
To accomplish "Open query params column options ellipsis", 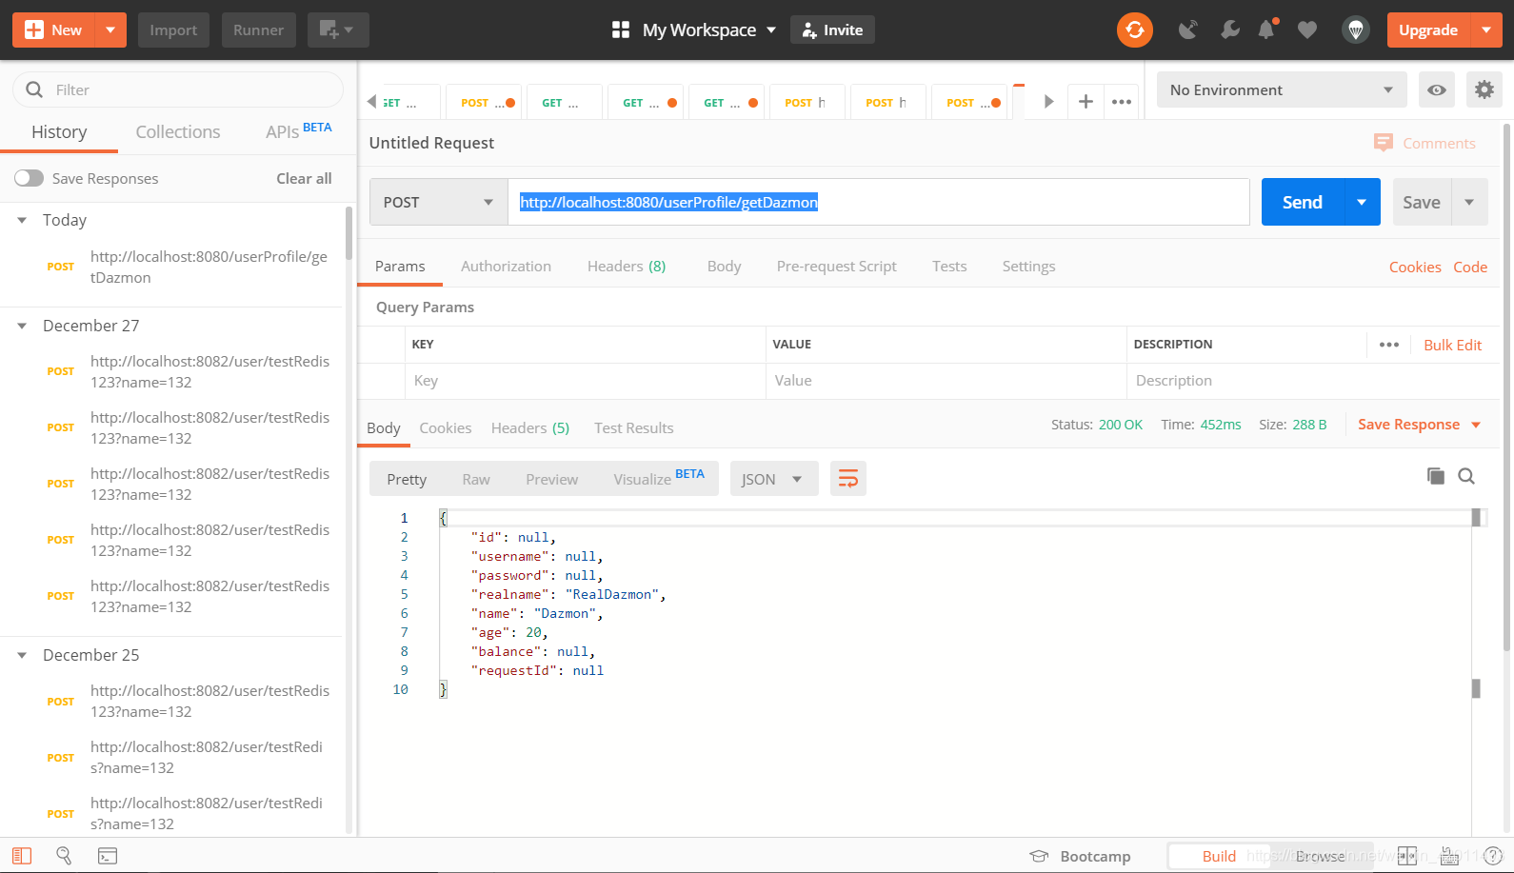I will (x=1389, y=345).
